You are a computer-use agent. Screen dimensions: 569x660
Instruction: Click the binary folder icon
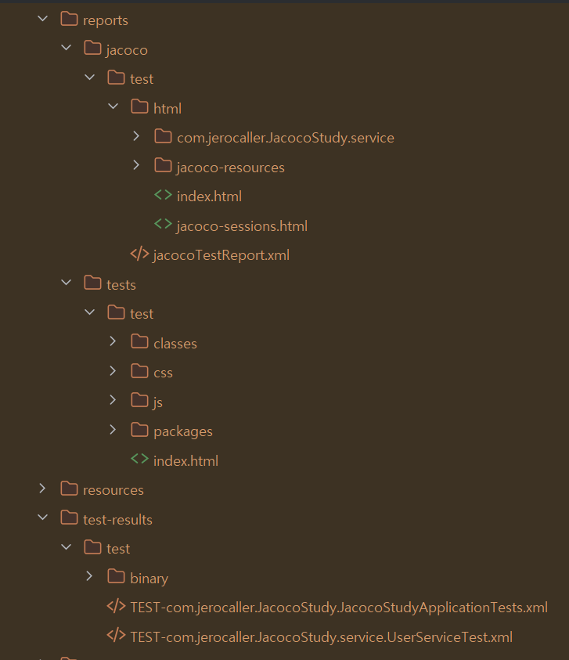[x=116, y=578]
